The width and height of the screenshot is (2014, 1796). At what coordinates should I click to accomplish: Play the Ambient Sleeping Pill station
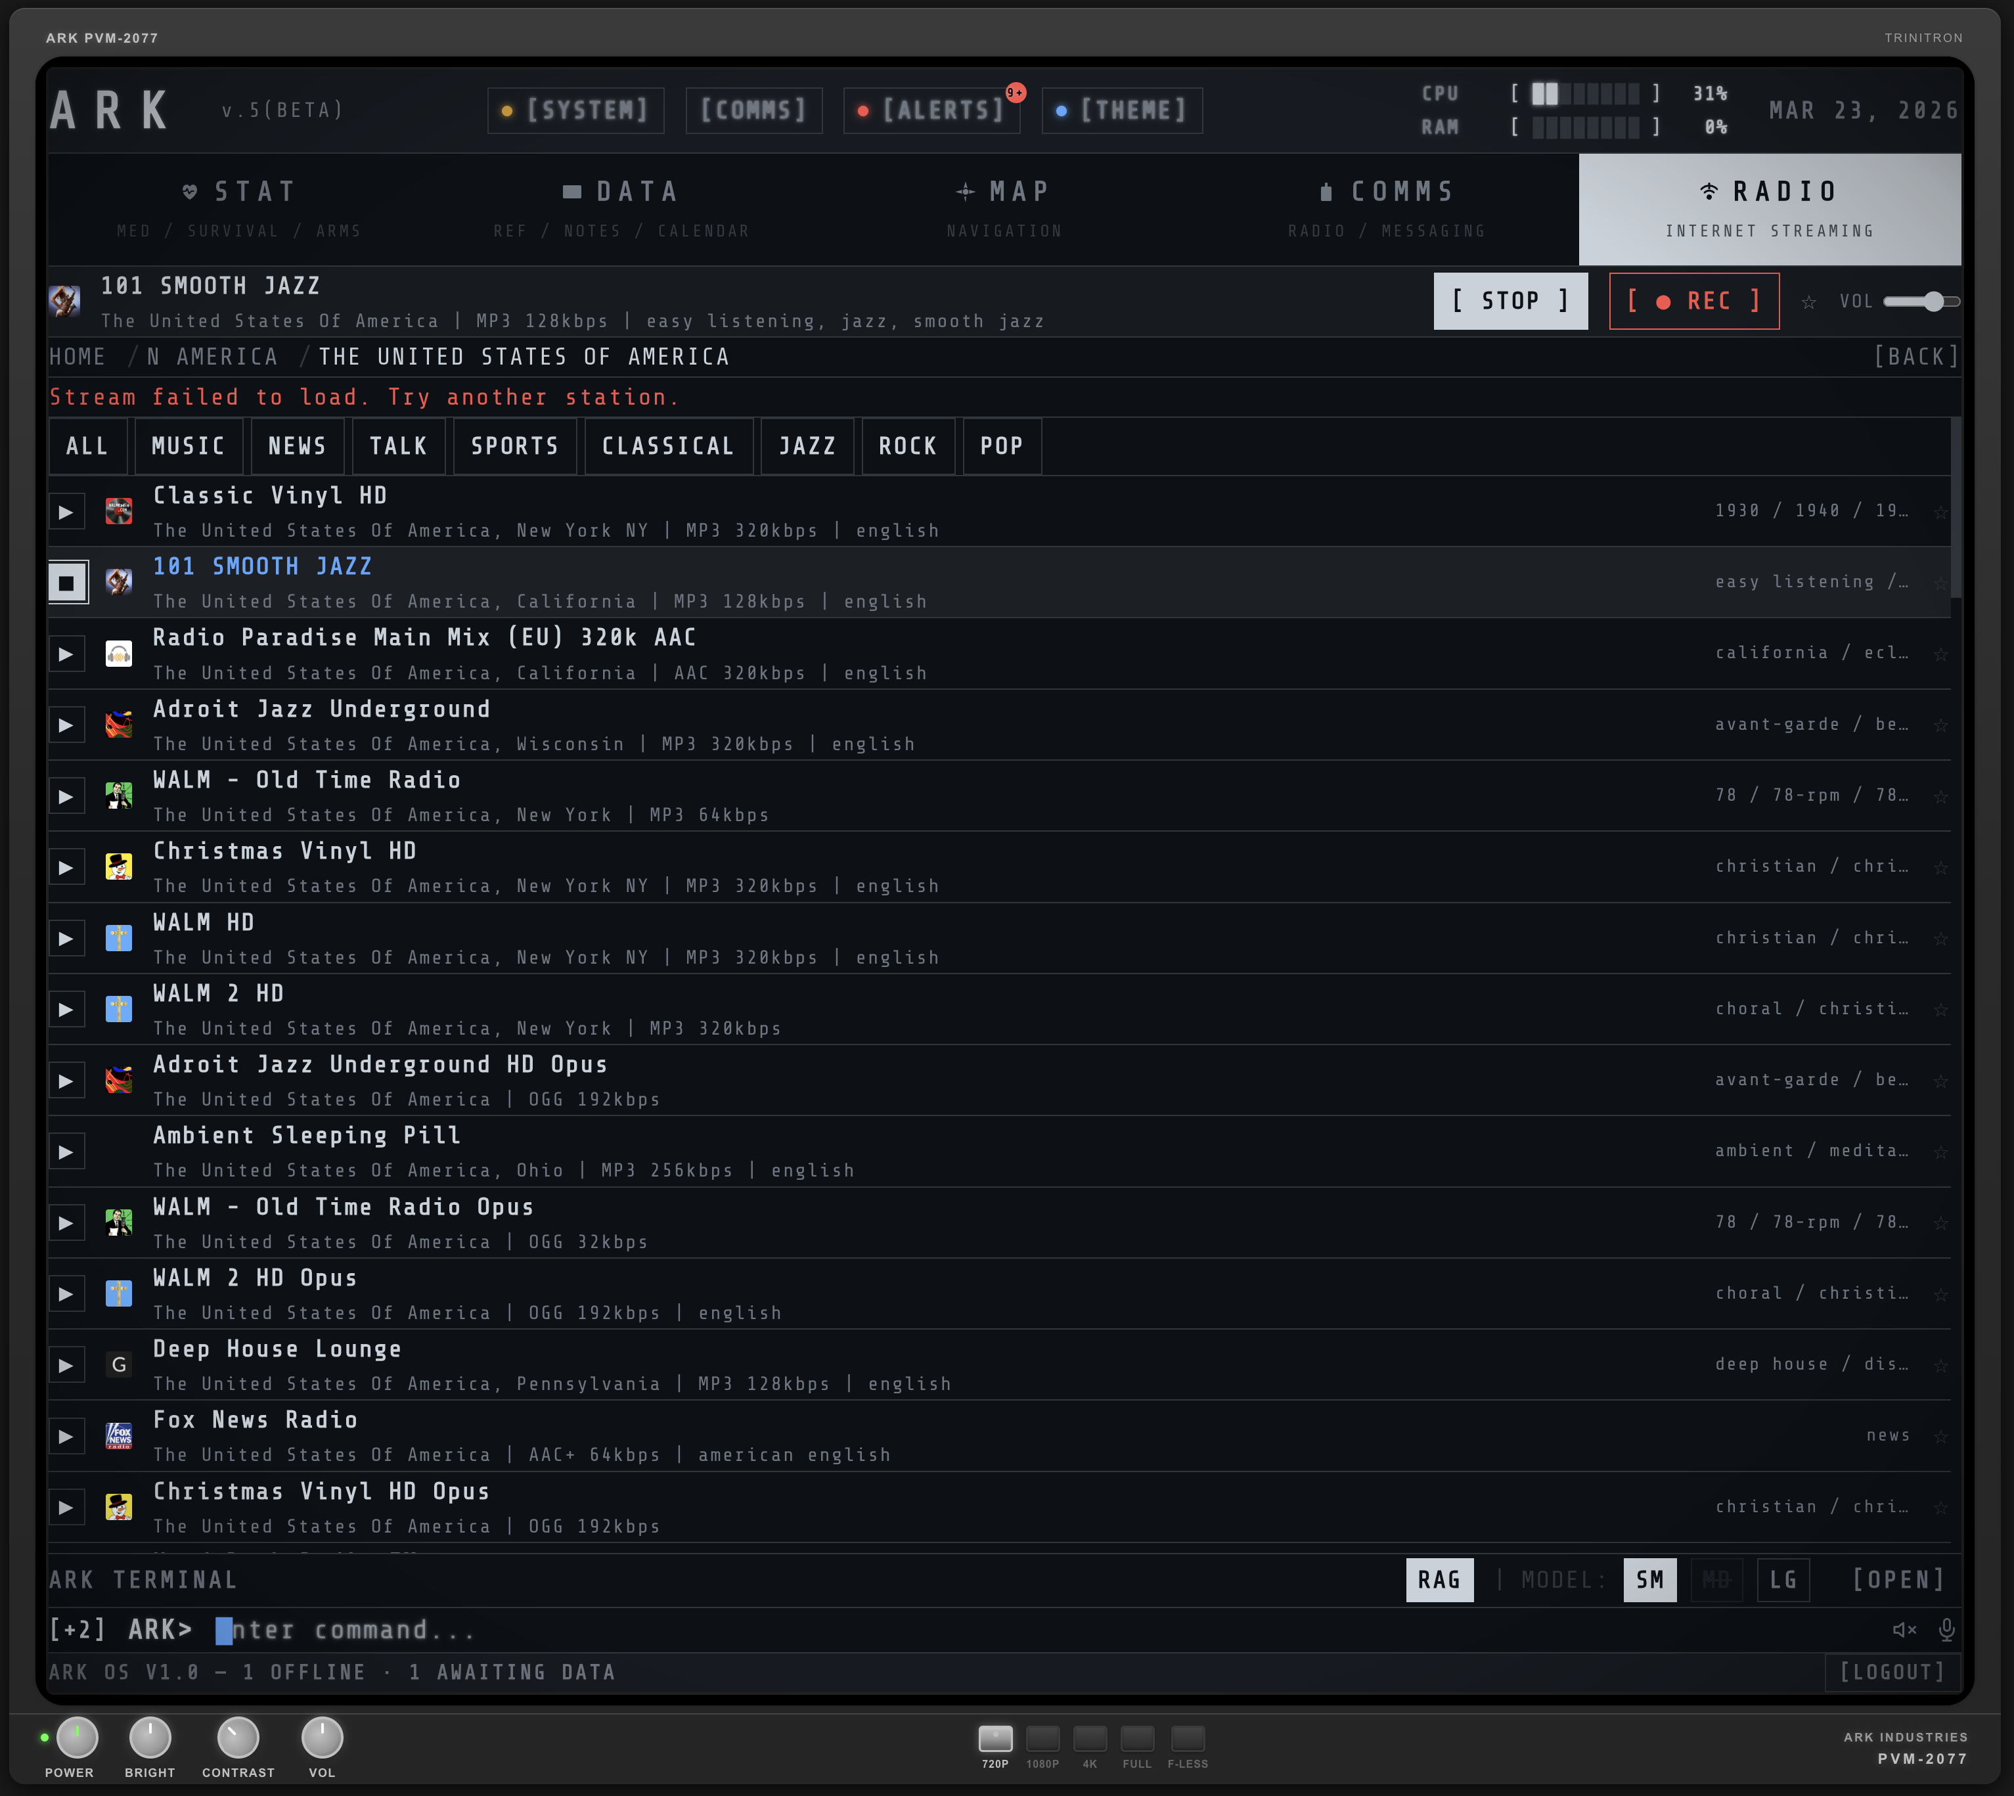(x=66, y=1151)
